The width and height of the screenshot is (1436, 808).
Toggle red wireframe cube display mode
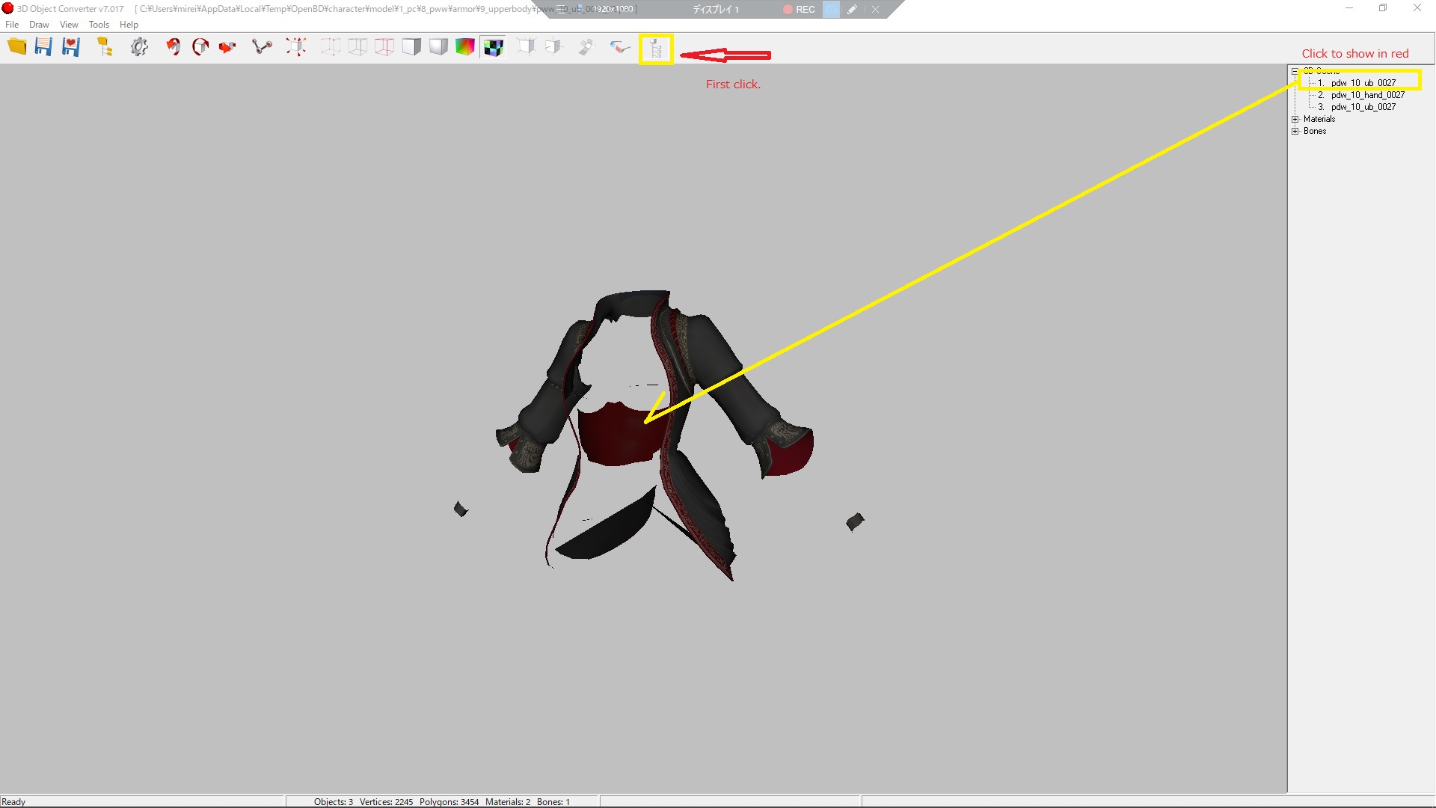384,47
